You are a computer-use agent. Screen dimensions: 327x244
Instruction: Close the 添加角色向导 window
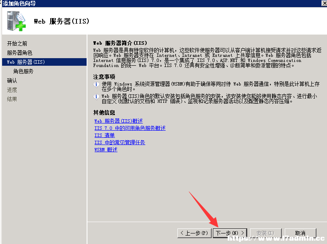(324, 3)
